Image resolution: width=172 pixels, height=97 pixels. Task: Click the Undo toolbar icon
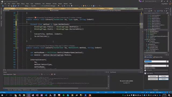click(18, 6)
